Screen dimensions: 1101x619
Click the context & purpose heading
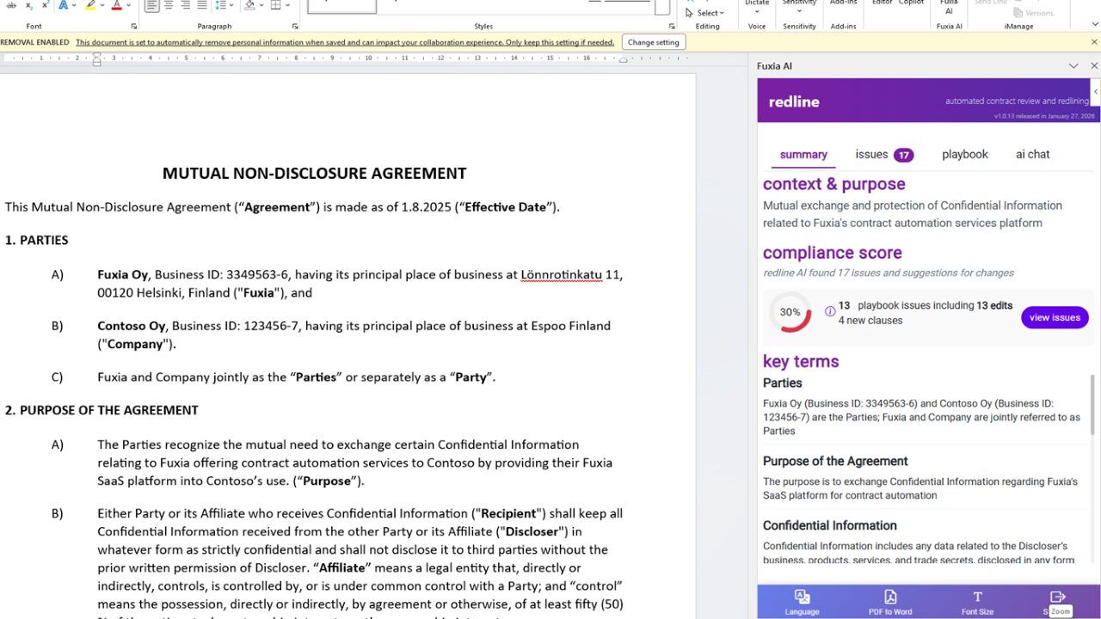click(x=833, y=184)
